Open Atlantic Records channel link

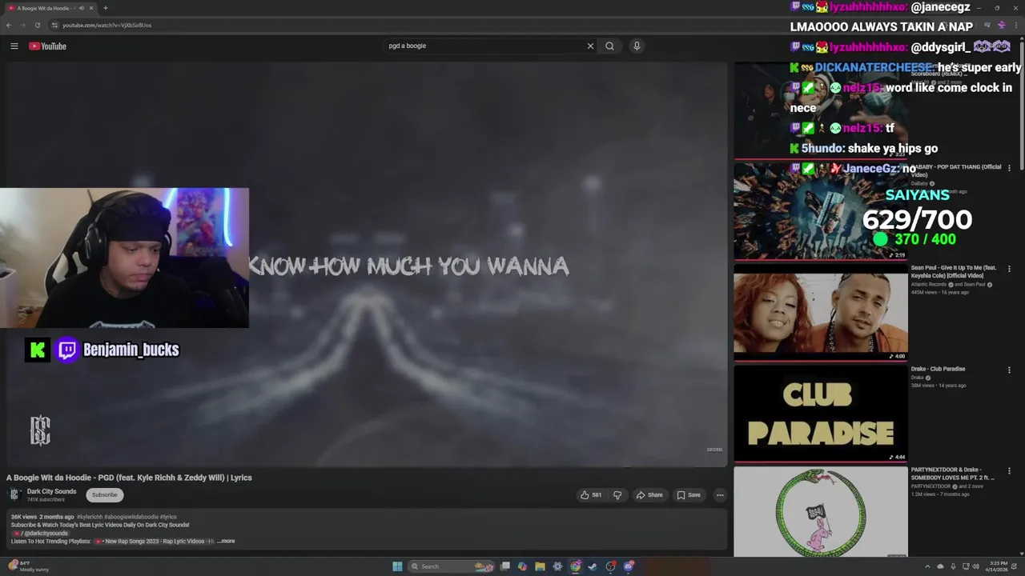pos(929,284)
